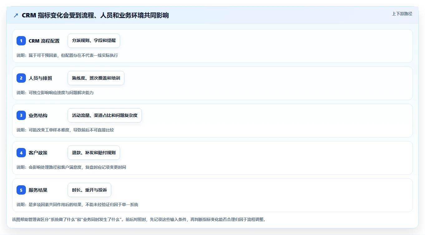
Task: Click the number 3 badge for 业务结构
Action: coord(21,115)
